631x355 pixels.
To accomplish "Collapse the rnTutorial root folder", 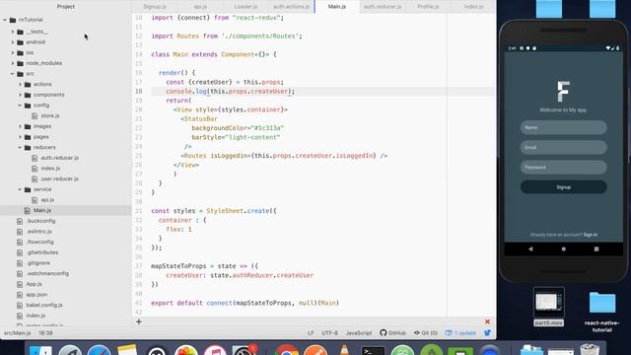I will tap(5, 20).
